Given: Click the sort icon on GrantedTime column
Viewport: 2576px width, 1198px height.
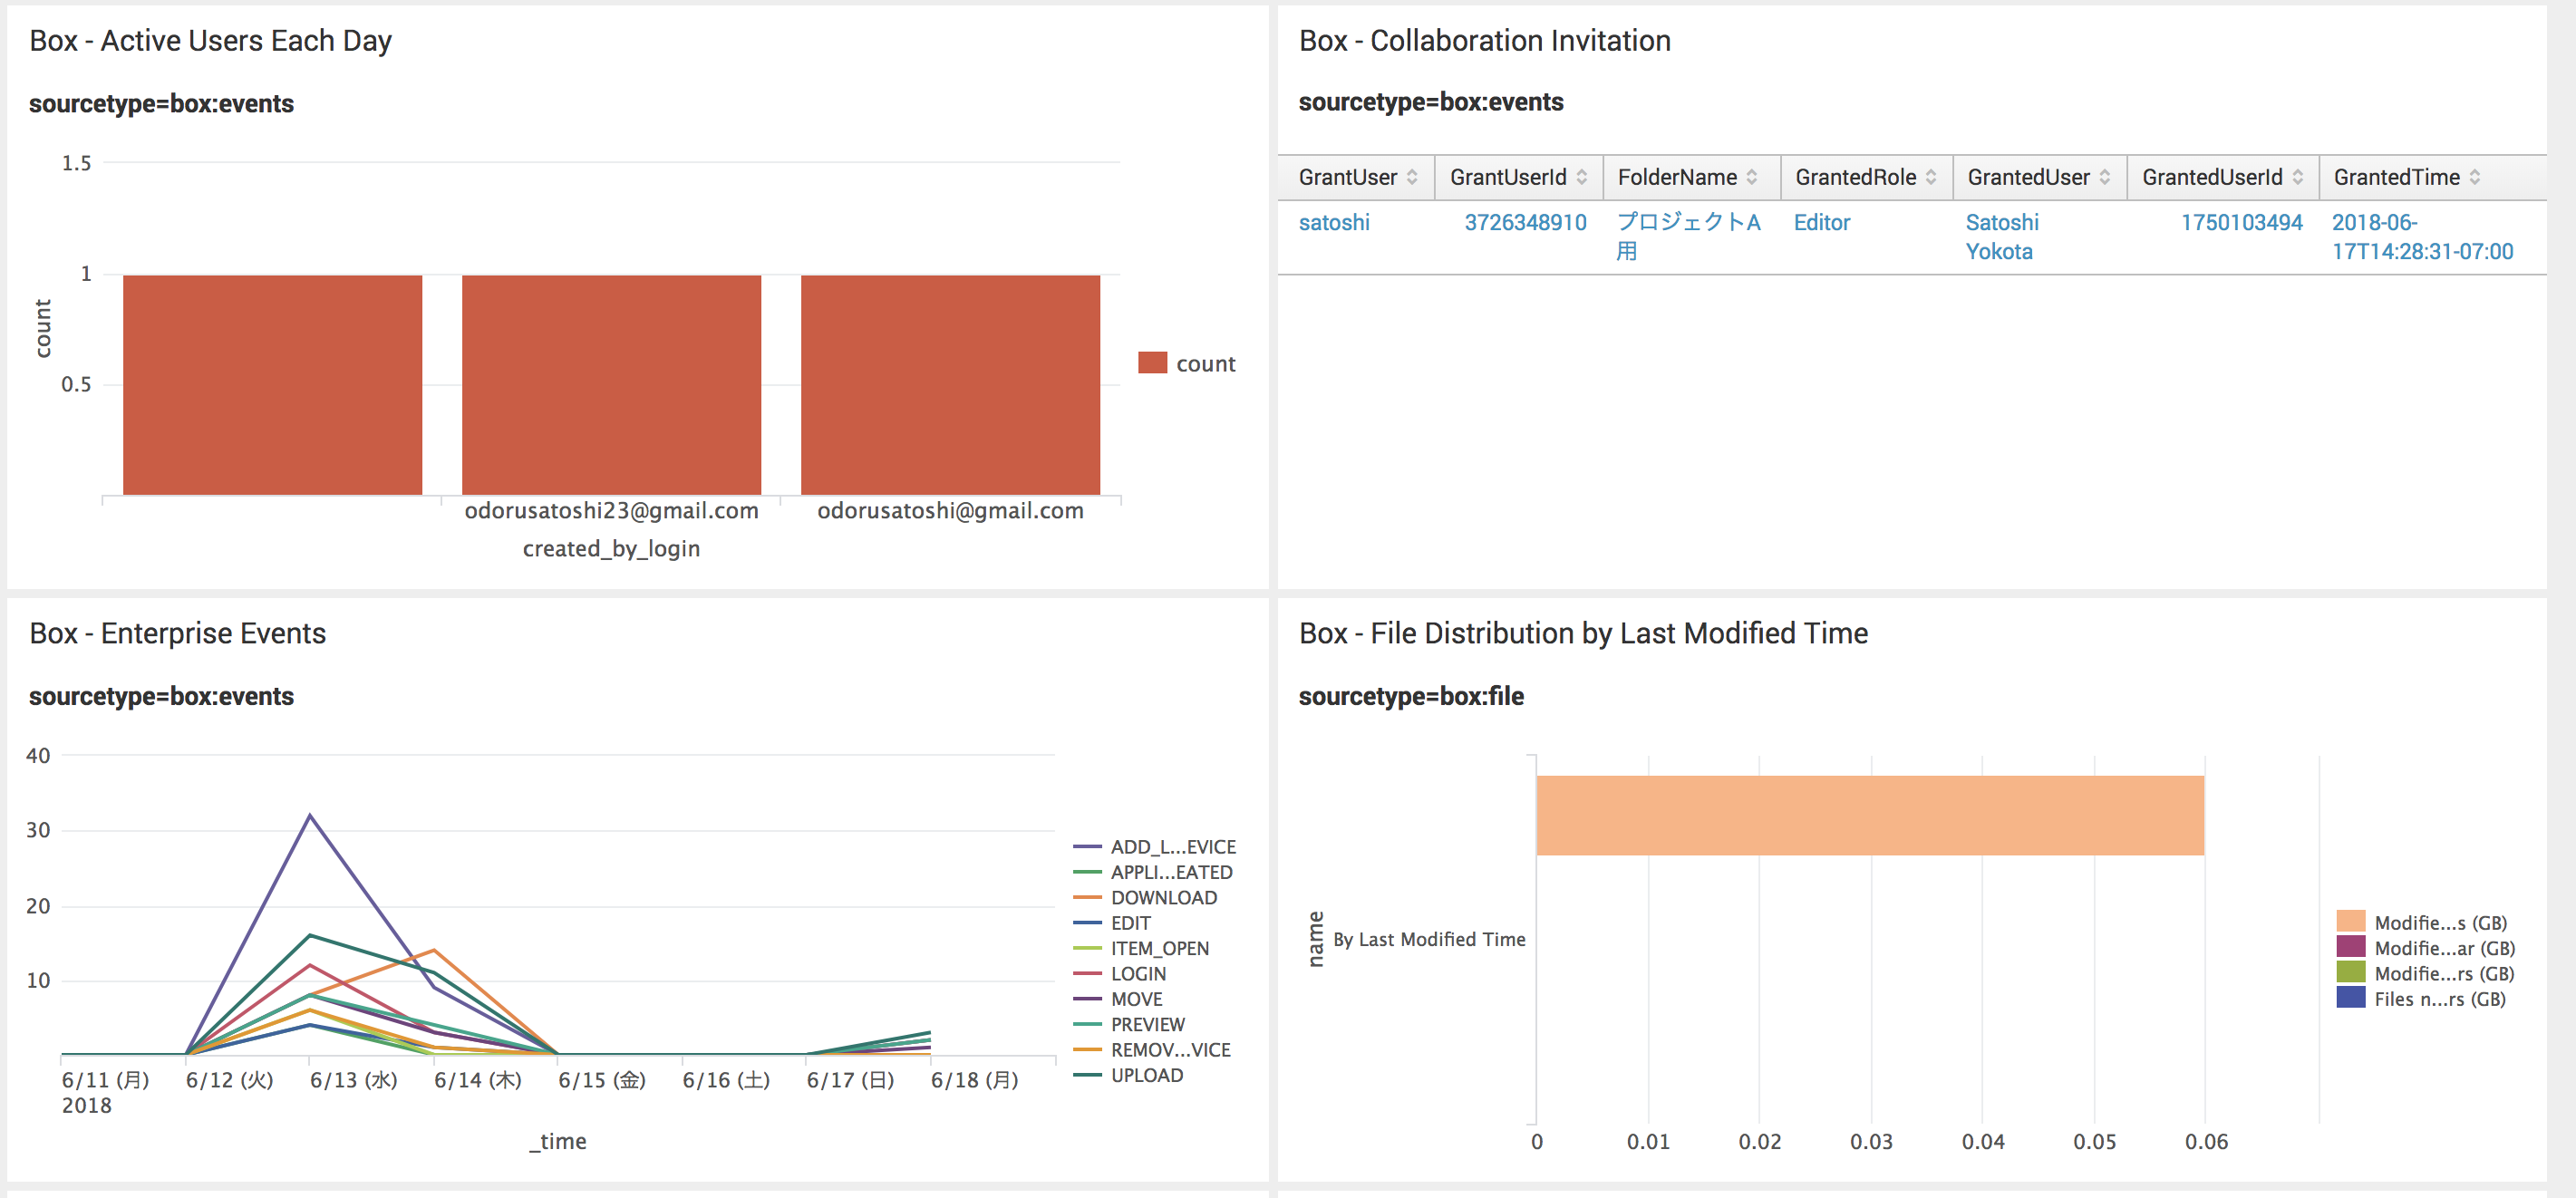Looking at the screenshot, I should 2474,177.
